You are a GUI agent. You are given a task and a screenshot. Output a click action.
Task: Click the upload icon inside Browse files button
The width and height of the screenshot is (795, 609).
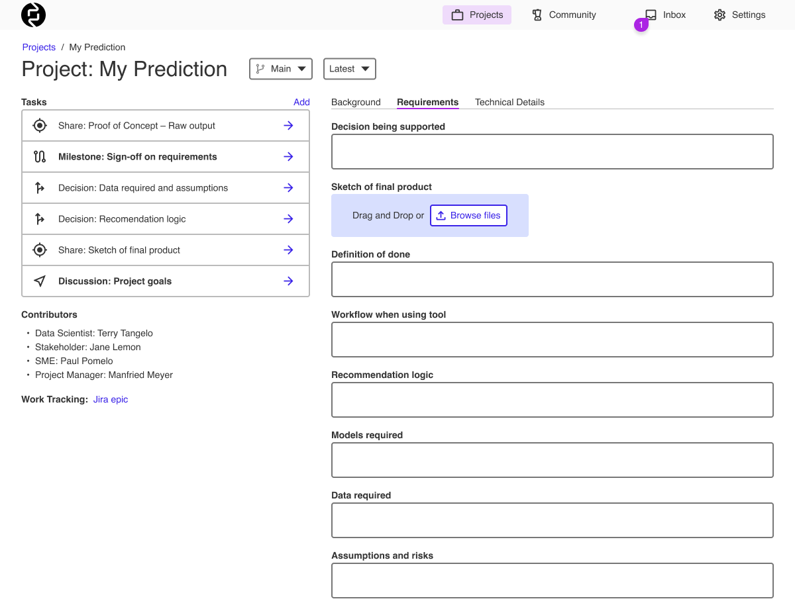441,215
